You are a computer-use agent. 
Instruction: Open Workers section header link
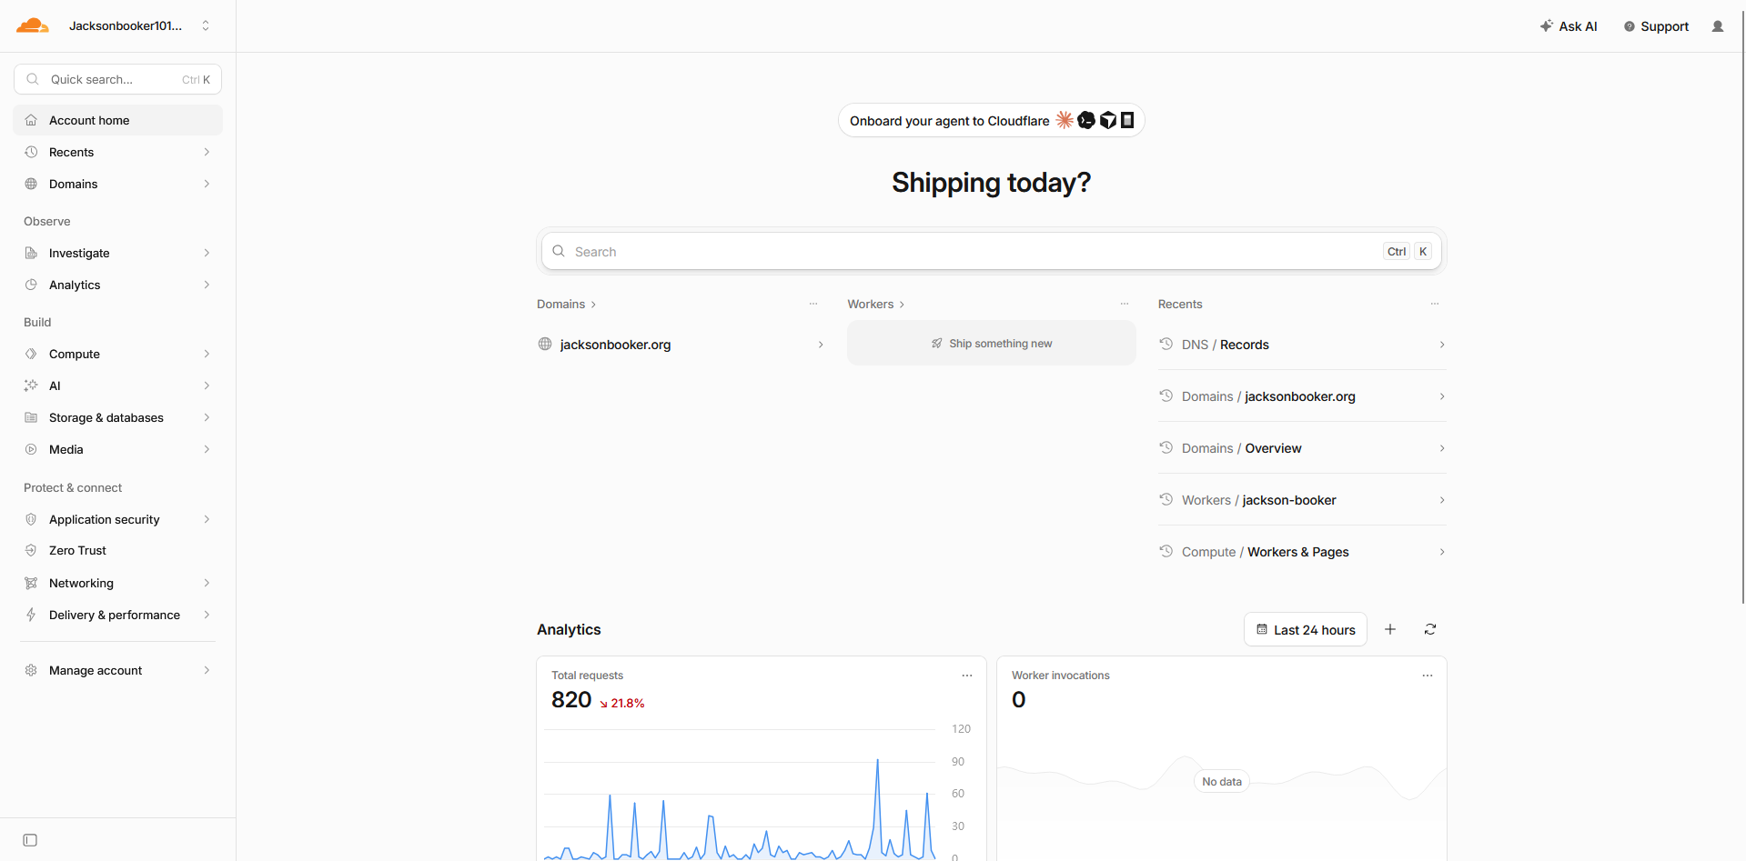(x=876, y=304)
